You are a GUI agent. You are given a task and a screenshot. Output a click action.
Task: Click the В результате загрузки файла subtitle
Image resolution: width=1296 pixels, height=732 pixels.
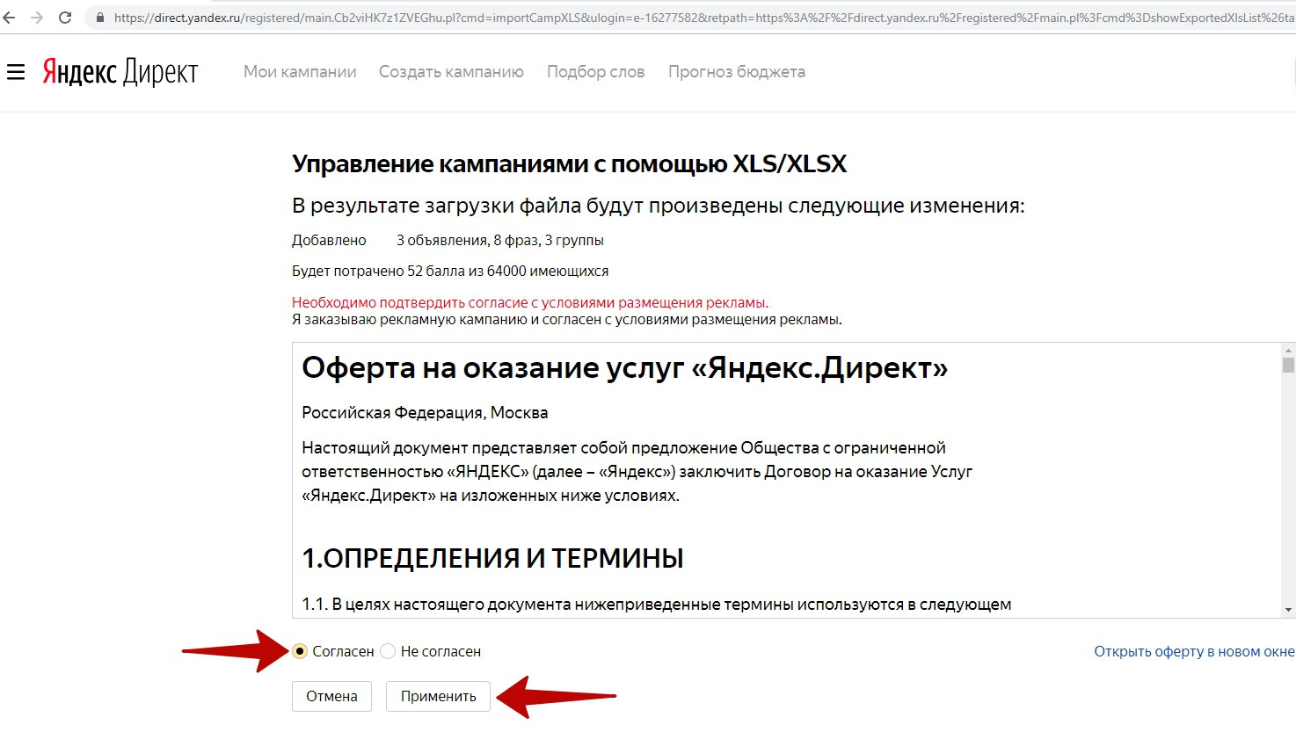pos(659,207)
